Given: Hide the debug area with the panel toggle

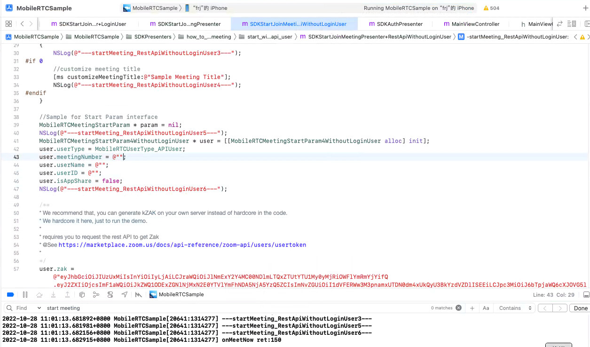Looking at the screenshot, I should tap(585, 294).
